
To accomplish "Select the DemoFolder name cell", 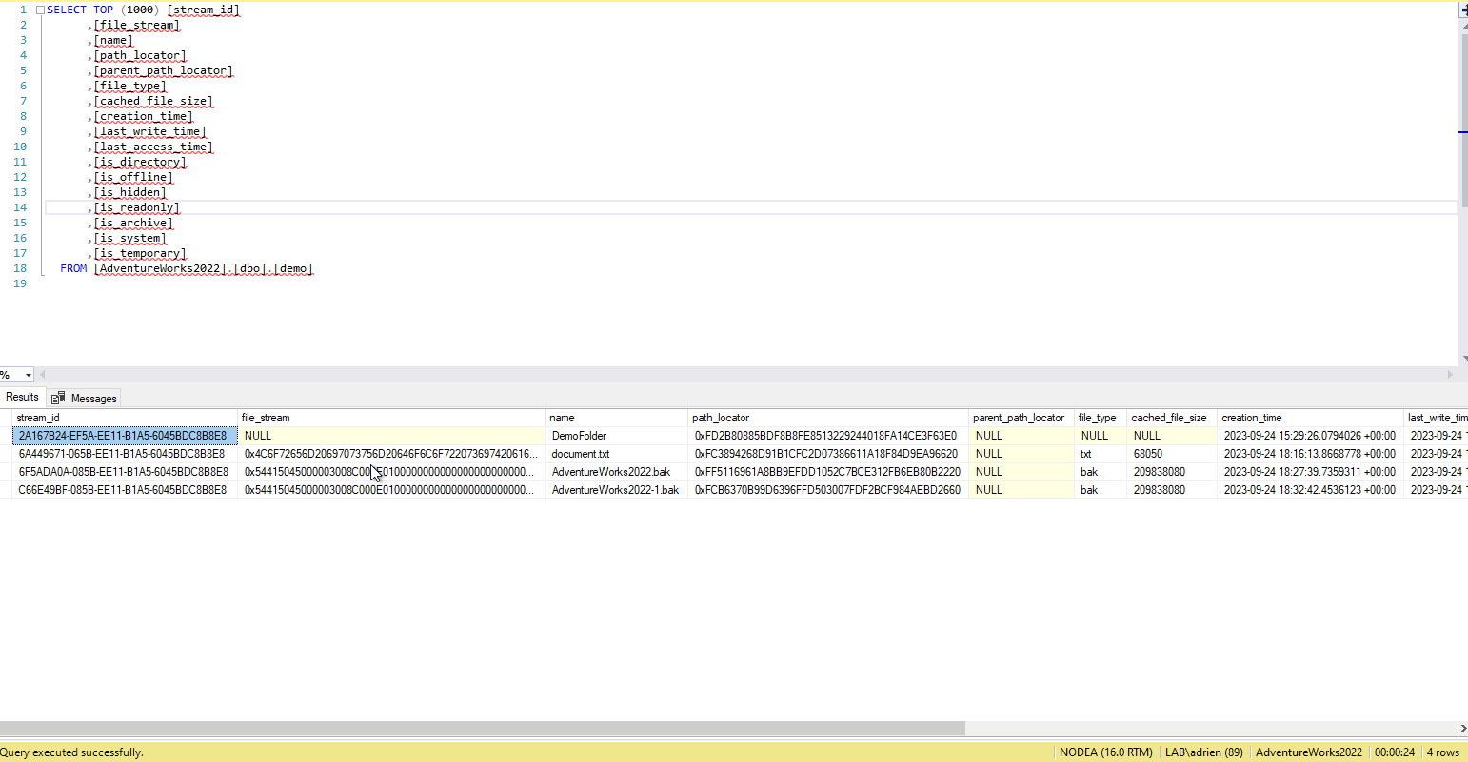I will (x=579, y=436).
